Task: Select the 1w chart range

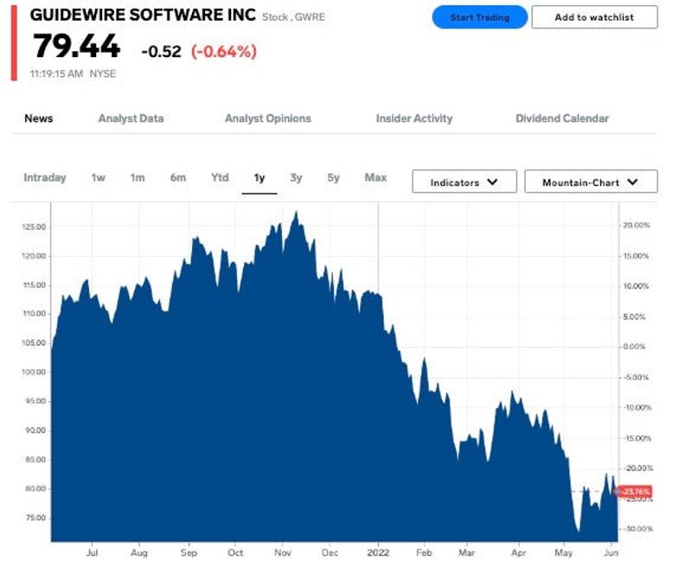Action: (99, 178)
